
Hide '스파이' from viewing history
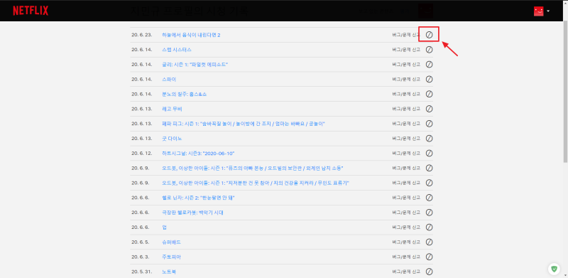[429, 79]
